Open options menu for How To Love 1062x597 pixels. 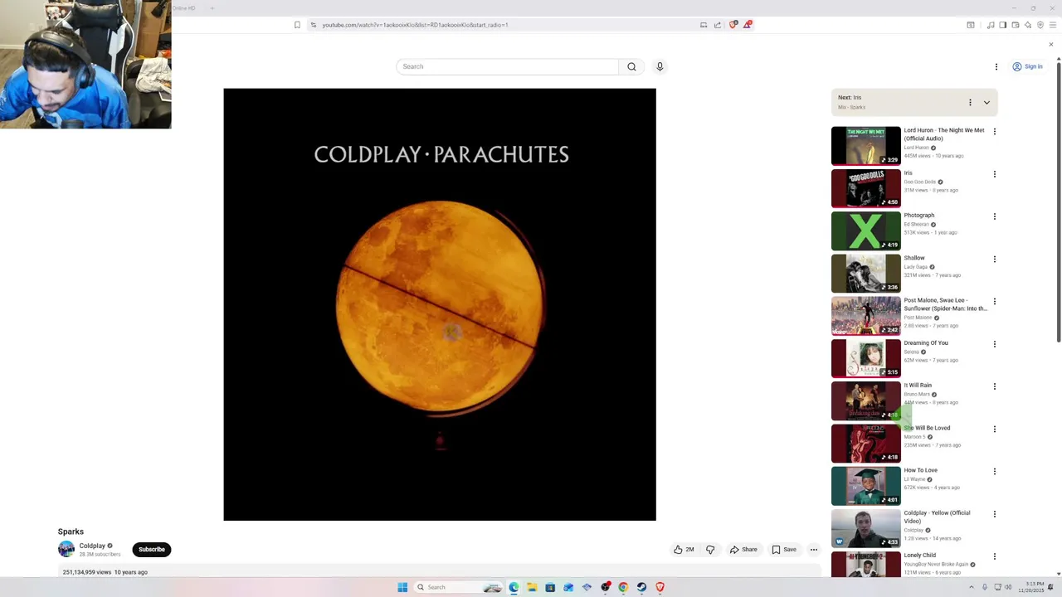pos(995,471)
